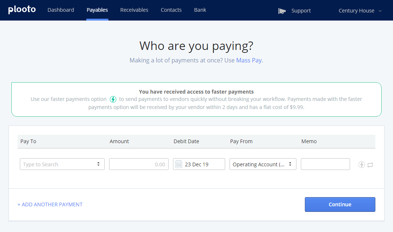Viewport: 393px width, 232px height.
Task: Open the Pay From account dropdown
Action: [x=263, y=164]
